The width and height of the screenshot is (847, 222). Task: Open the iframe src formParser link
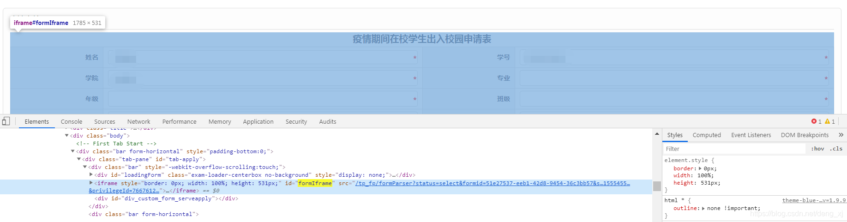point(493,183)
